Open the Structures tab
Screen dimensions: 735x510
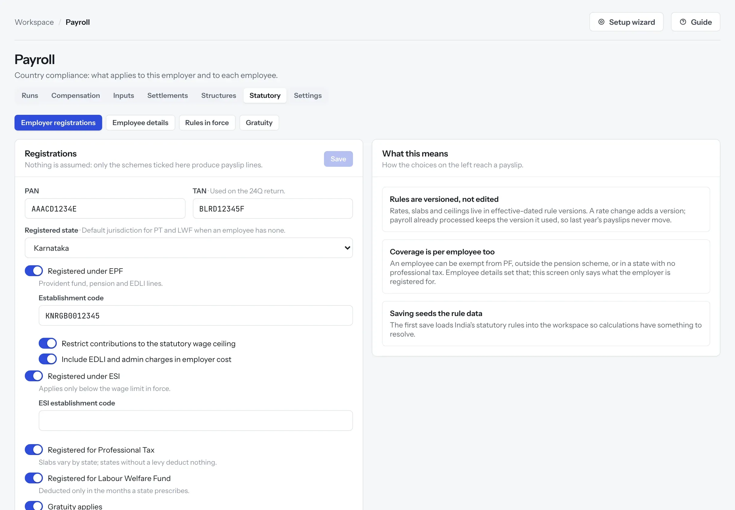click(x=219, y=95)
